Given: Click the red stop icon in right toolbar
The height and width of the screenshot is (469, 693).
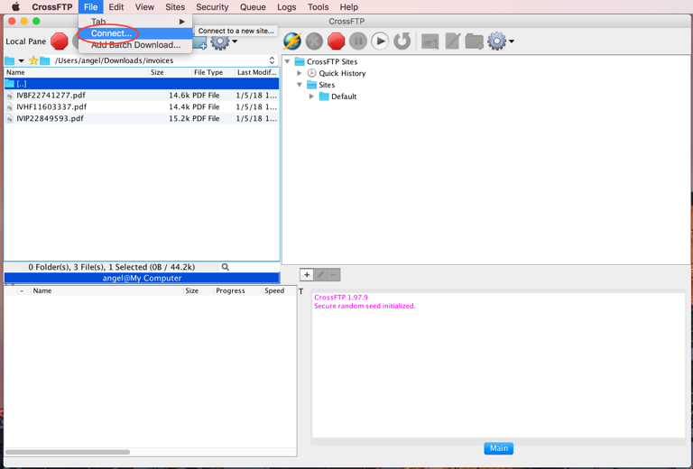Looking at the screenshot, I should tap(336, 41).
